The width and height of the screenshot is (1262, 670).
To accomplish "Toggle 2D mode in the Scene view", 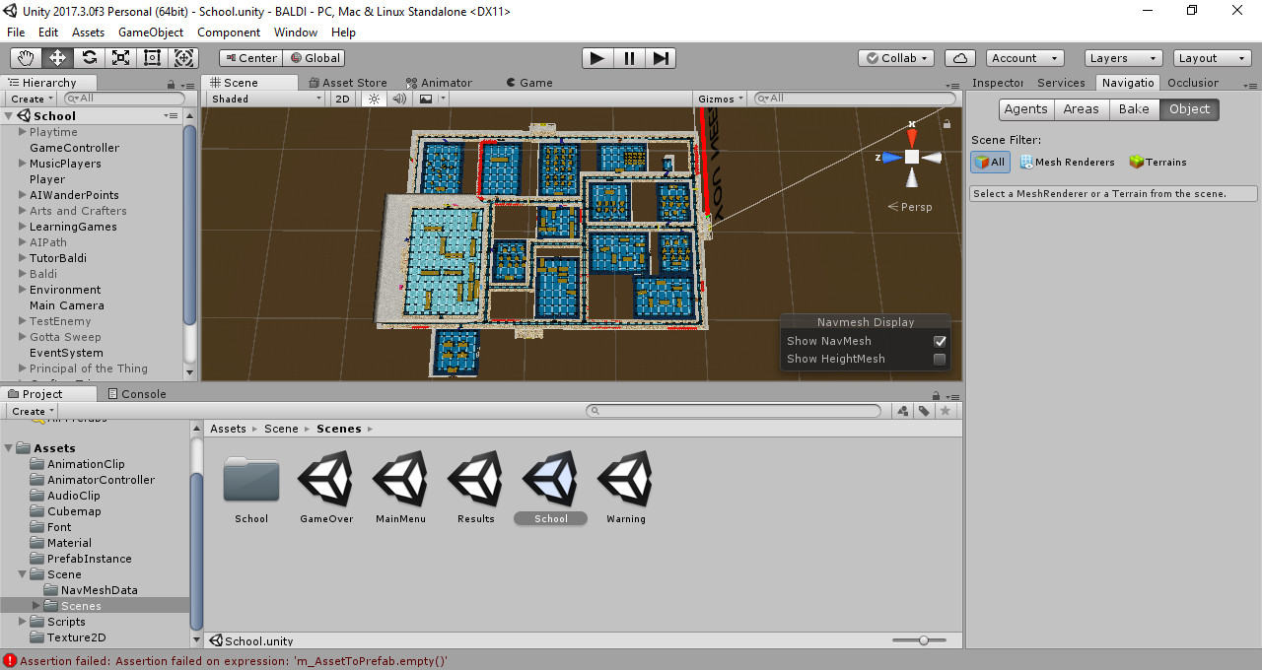I will (341, 98).
